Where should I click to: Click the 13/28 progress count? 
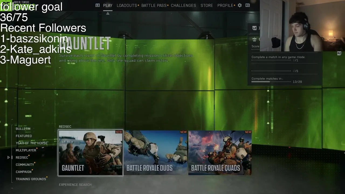[297, 82]
